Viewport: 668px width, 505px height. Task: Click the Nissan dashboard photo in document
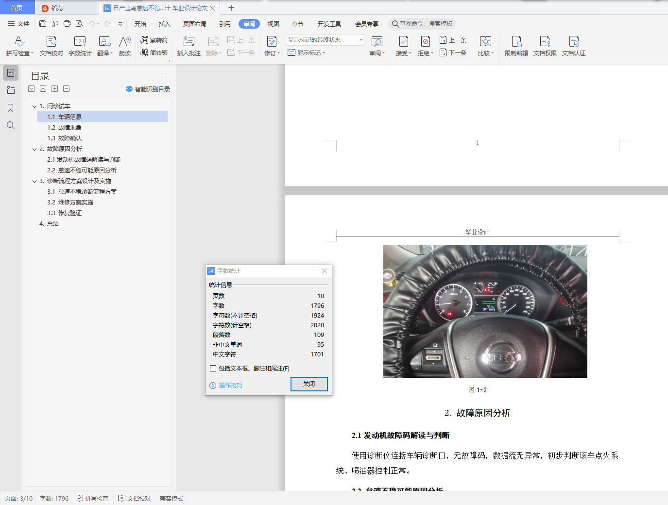(x=485, y=311)
